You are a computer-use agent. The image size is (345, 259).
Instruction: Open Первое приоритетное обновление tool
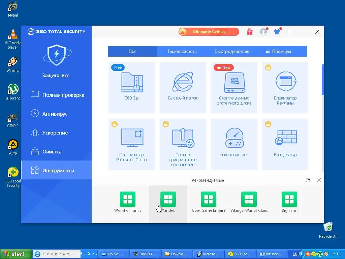pyautogui.click(x=183, y=144)
